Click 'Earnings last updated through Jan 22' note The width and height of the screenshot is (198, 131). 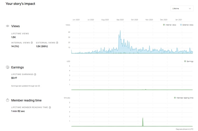26,86
